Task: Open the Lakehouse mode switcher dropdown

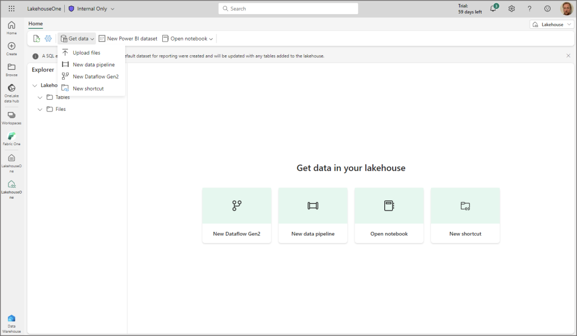Action: [x=552, y=25]
